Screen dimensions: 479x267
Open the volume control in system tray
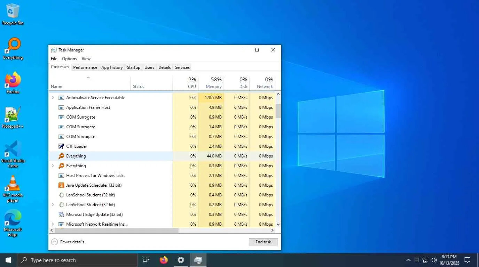pos(434,260)
